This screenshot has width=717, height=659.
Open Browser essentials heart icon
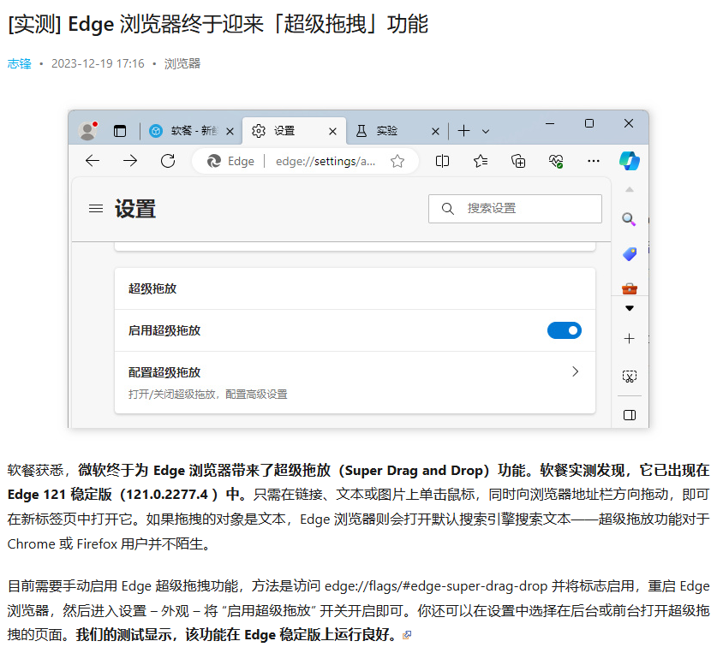click(556, 161)
